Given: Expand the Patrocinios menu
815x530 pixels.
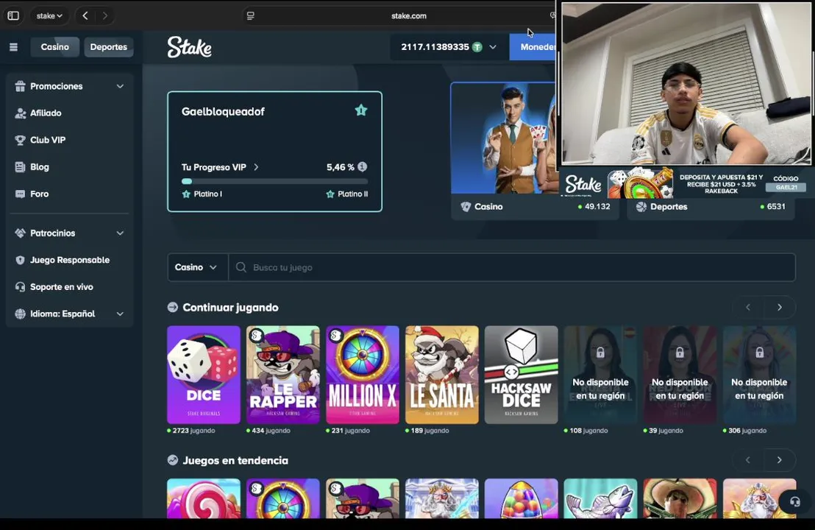Looking at the screenshot, I should 70,233.
